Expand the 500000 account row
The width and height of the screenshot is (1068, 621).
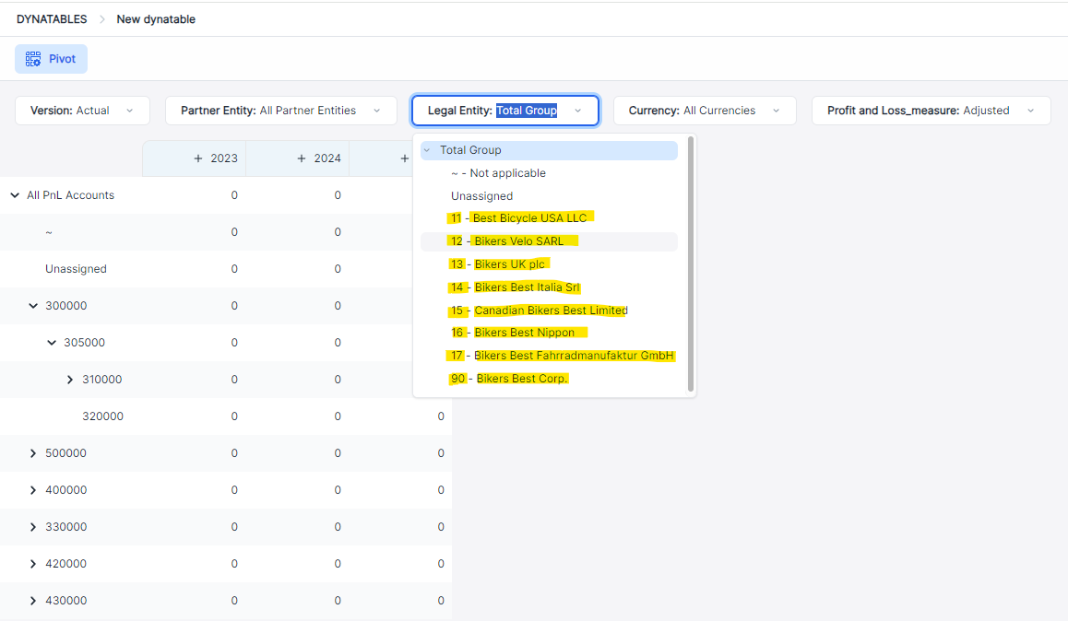pos(33,453)
